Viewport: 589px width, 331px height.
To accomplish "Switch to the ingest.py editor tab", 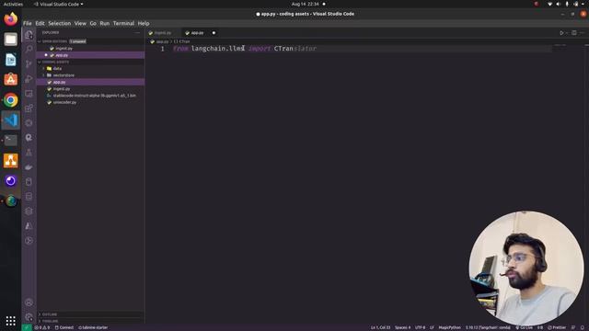I will (x=162, y=33).
